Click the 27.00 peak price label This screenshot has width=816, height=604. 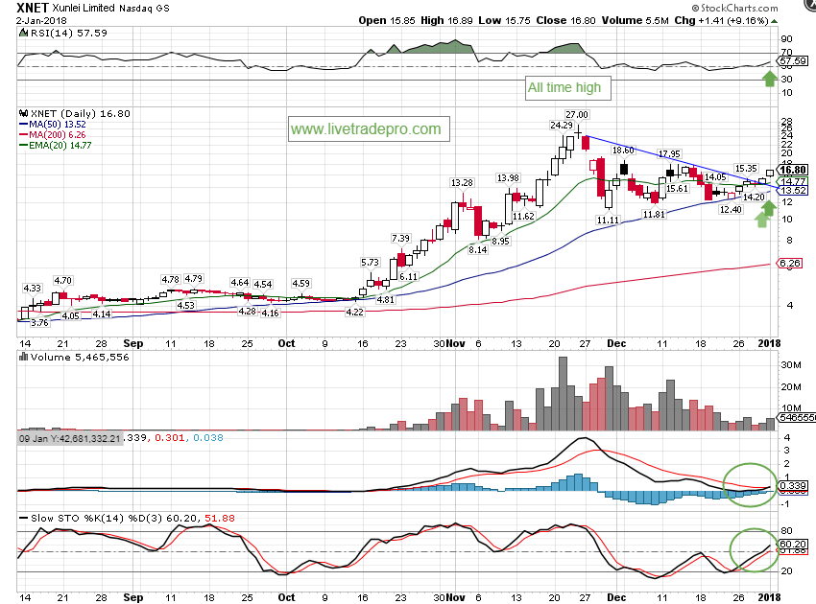[x=576, y=116]
